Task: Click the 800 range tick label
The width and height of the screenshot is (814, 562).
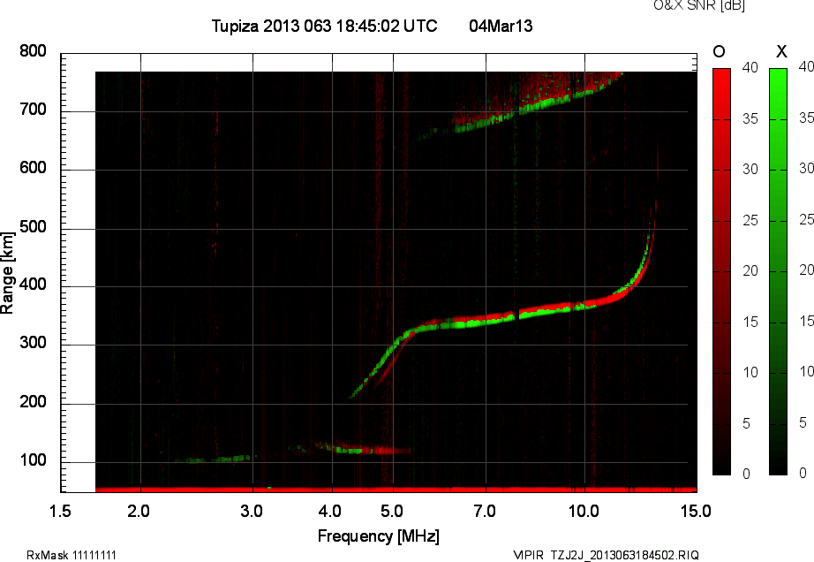Action: (34, 51)
